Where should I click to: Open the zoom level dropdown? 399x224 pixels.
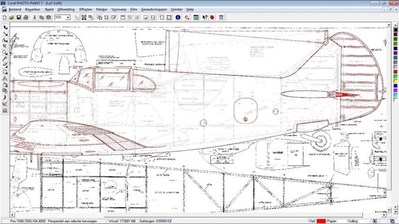click(68, 17)
